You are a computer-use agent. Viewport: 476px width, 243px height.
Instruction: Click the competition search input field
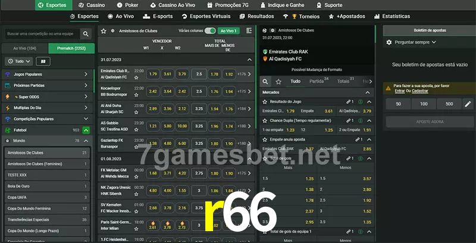tap(40, 34)
